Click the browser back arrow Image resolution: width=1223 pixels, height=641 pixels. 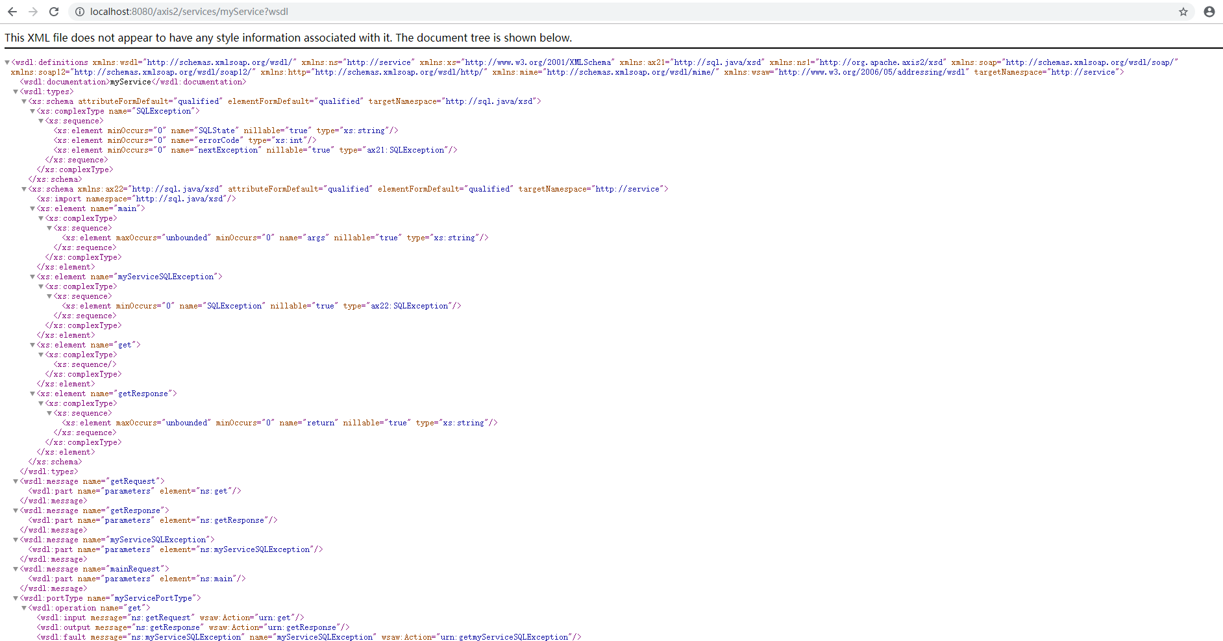pos(12,11)
